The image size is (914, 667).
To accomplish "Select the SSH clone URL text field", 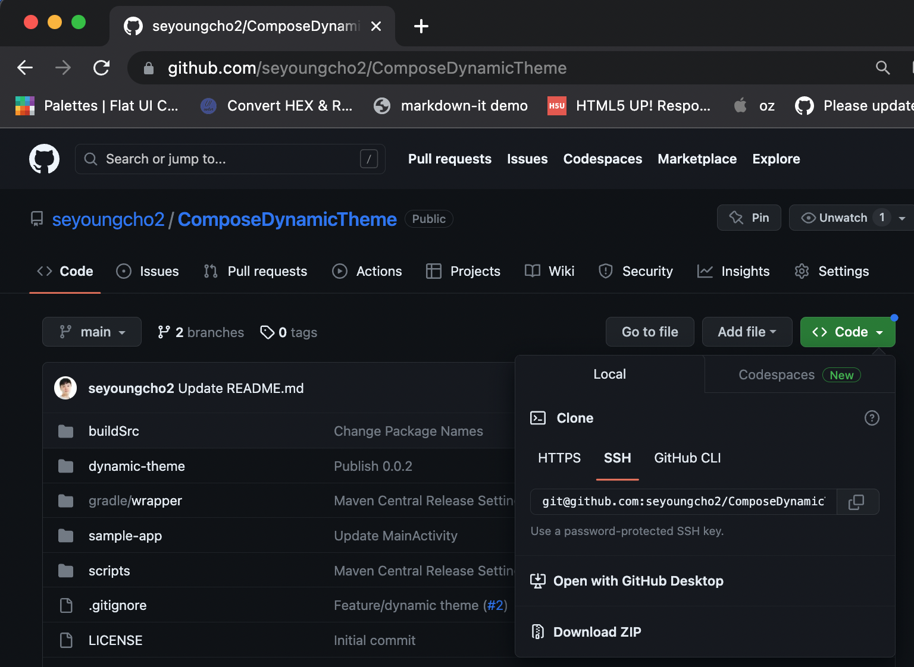I will pyautogui.click(x=684, y=502).
